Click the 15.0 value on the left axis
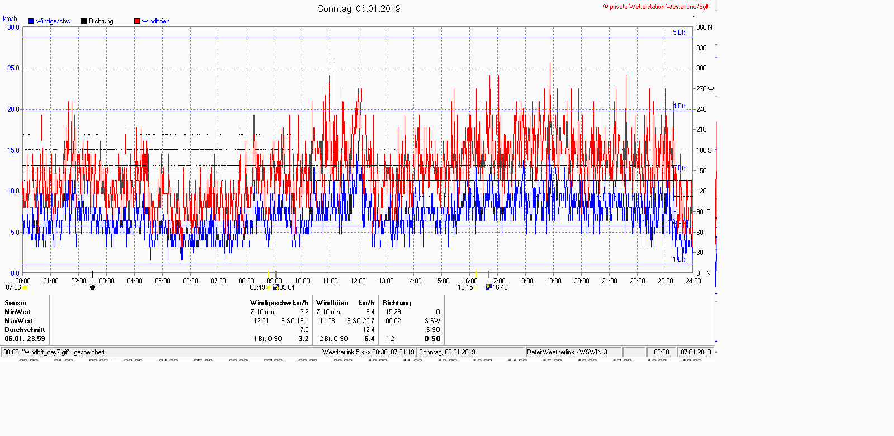This screenshot has height=436, width=894. tap(13, 150)
